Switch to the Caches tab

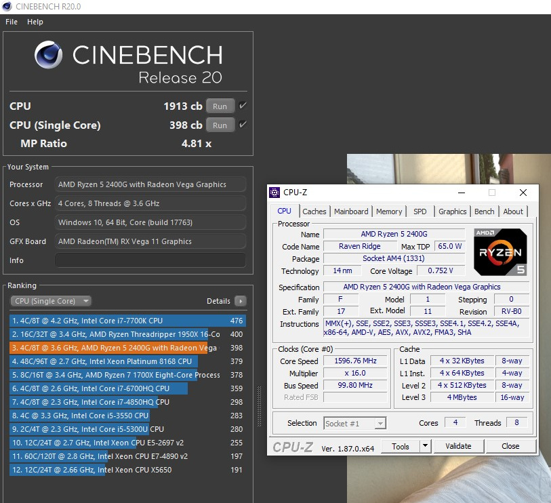pos(314,212)
